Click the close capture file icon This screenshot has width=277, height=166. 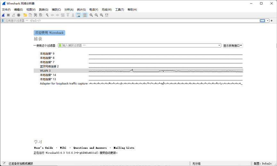coord(36,15)
